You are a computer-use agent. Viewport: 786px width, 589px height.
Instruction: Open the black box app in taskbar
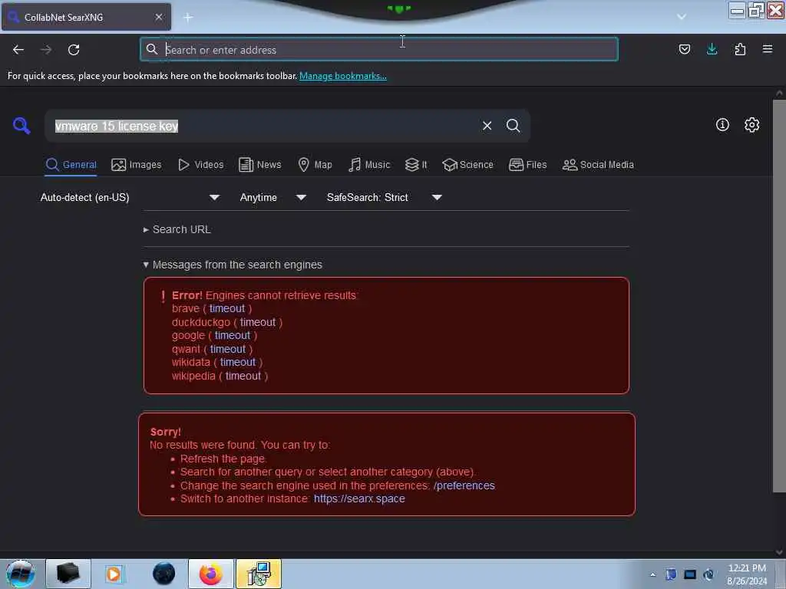pyautogui.click(x=68, y=574)
